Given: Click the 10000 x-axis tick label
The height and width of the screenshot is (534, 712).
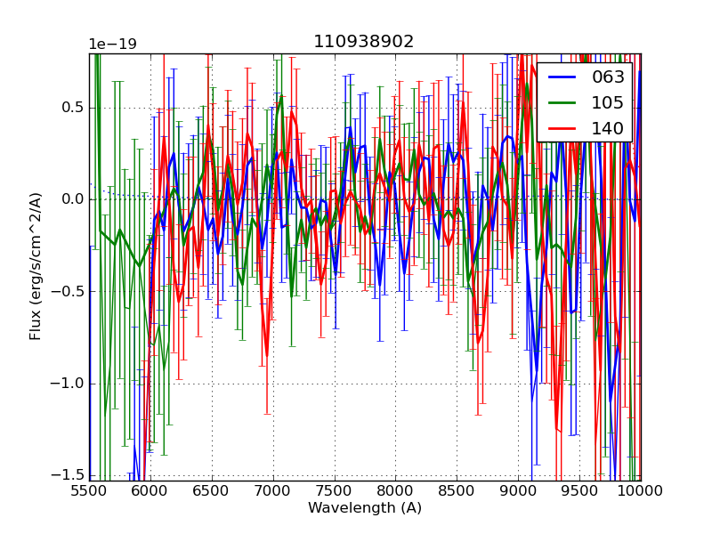Looking at the screenshot, I should coord(640,490).
